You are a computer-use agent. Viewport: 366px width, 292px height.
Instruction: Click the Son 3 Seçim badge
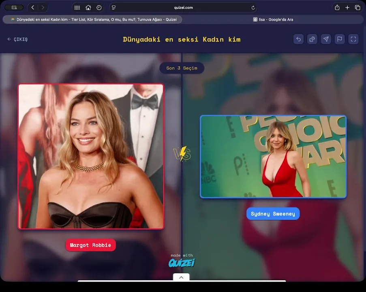182,68
